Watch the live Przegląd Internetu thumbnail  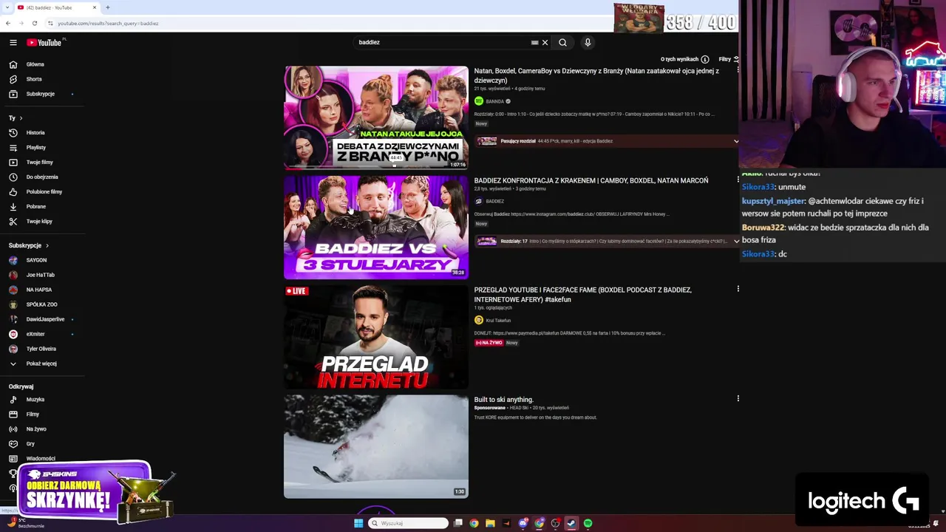click(x=376, y=337)
